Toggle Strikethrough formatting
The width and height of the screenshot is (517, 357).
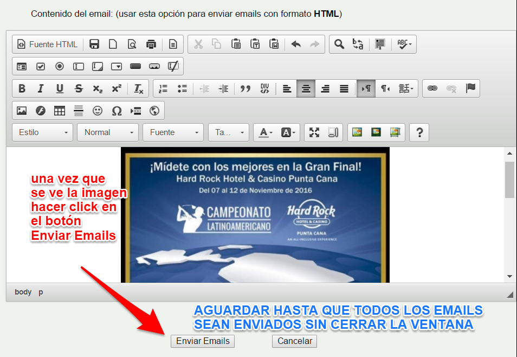click(79, 88)
